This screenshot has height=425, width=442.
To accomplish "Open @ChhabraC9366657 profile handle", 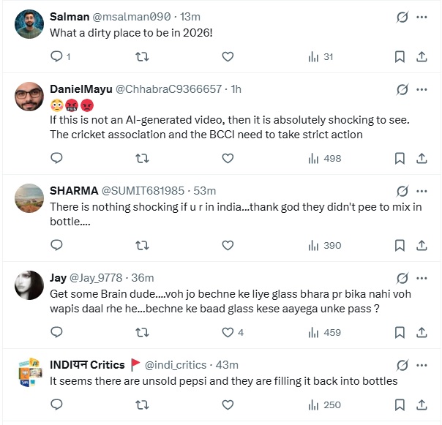I will point(169,89).
